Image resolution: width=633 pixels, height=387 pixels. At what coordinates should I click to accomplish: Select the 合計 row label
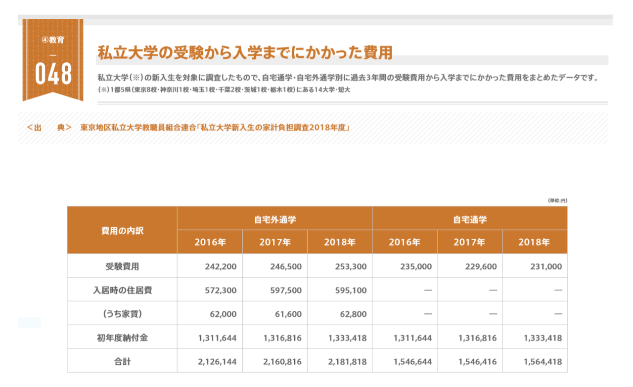point(122,362)
